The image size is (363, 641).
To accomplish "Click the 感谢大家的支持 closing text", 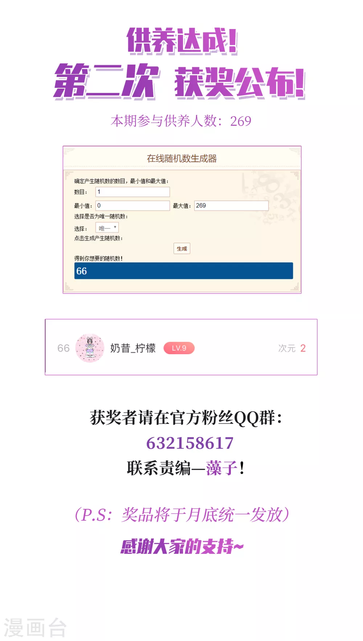I will 182,546.
